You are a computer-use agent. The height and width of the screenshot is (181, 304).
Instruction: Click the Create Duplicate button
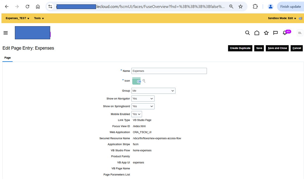(x=240, y=48)
